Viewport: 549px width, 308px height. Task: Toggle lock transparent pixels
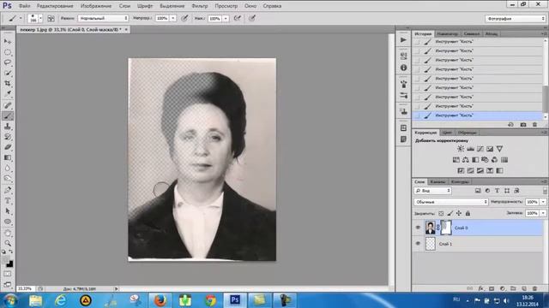coord(441,213)
